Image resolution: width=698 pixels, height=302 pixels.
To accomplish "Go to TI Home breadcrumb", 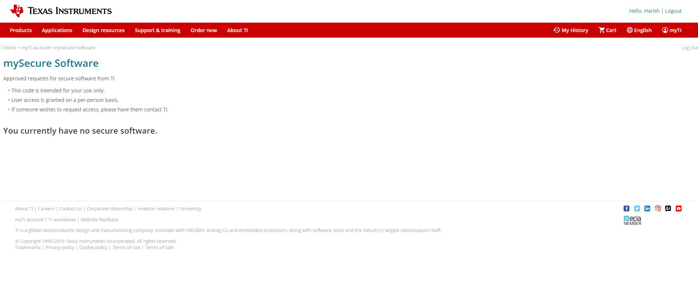I will 8,48.
